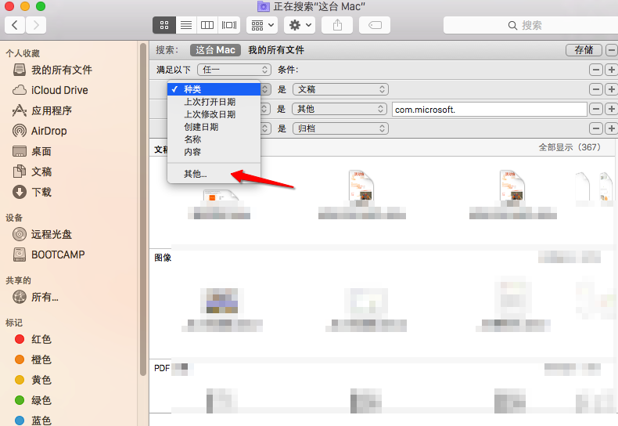
Task: Click the sidebar vertical scrollbar
Action: (143, 209)
